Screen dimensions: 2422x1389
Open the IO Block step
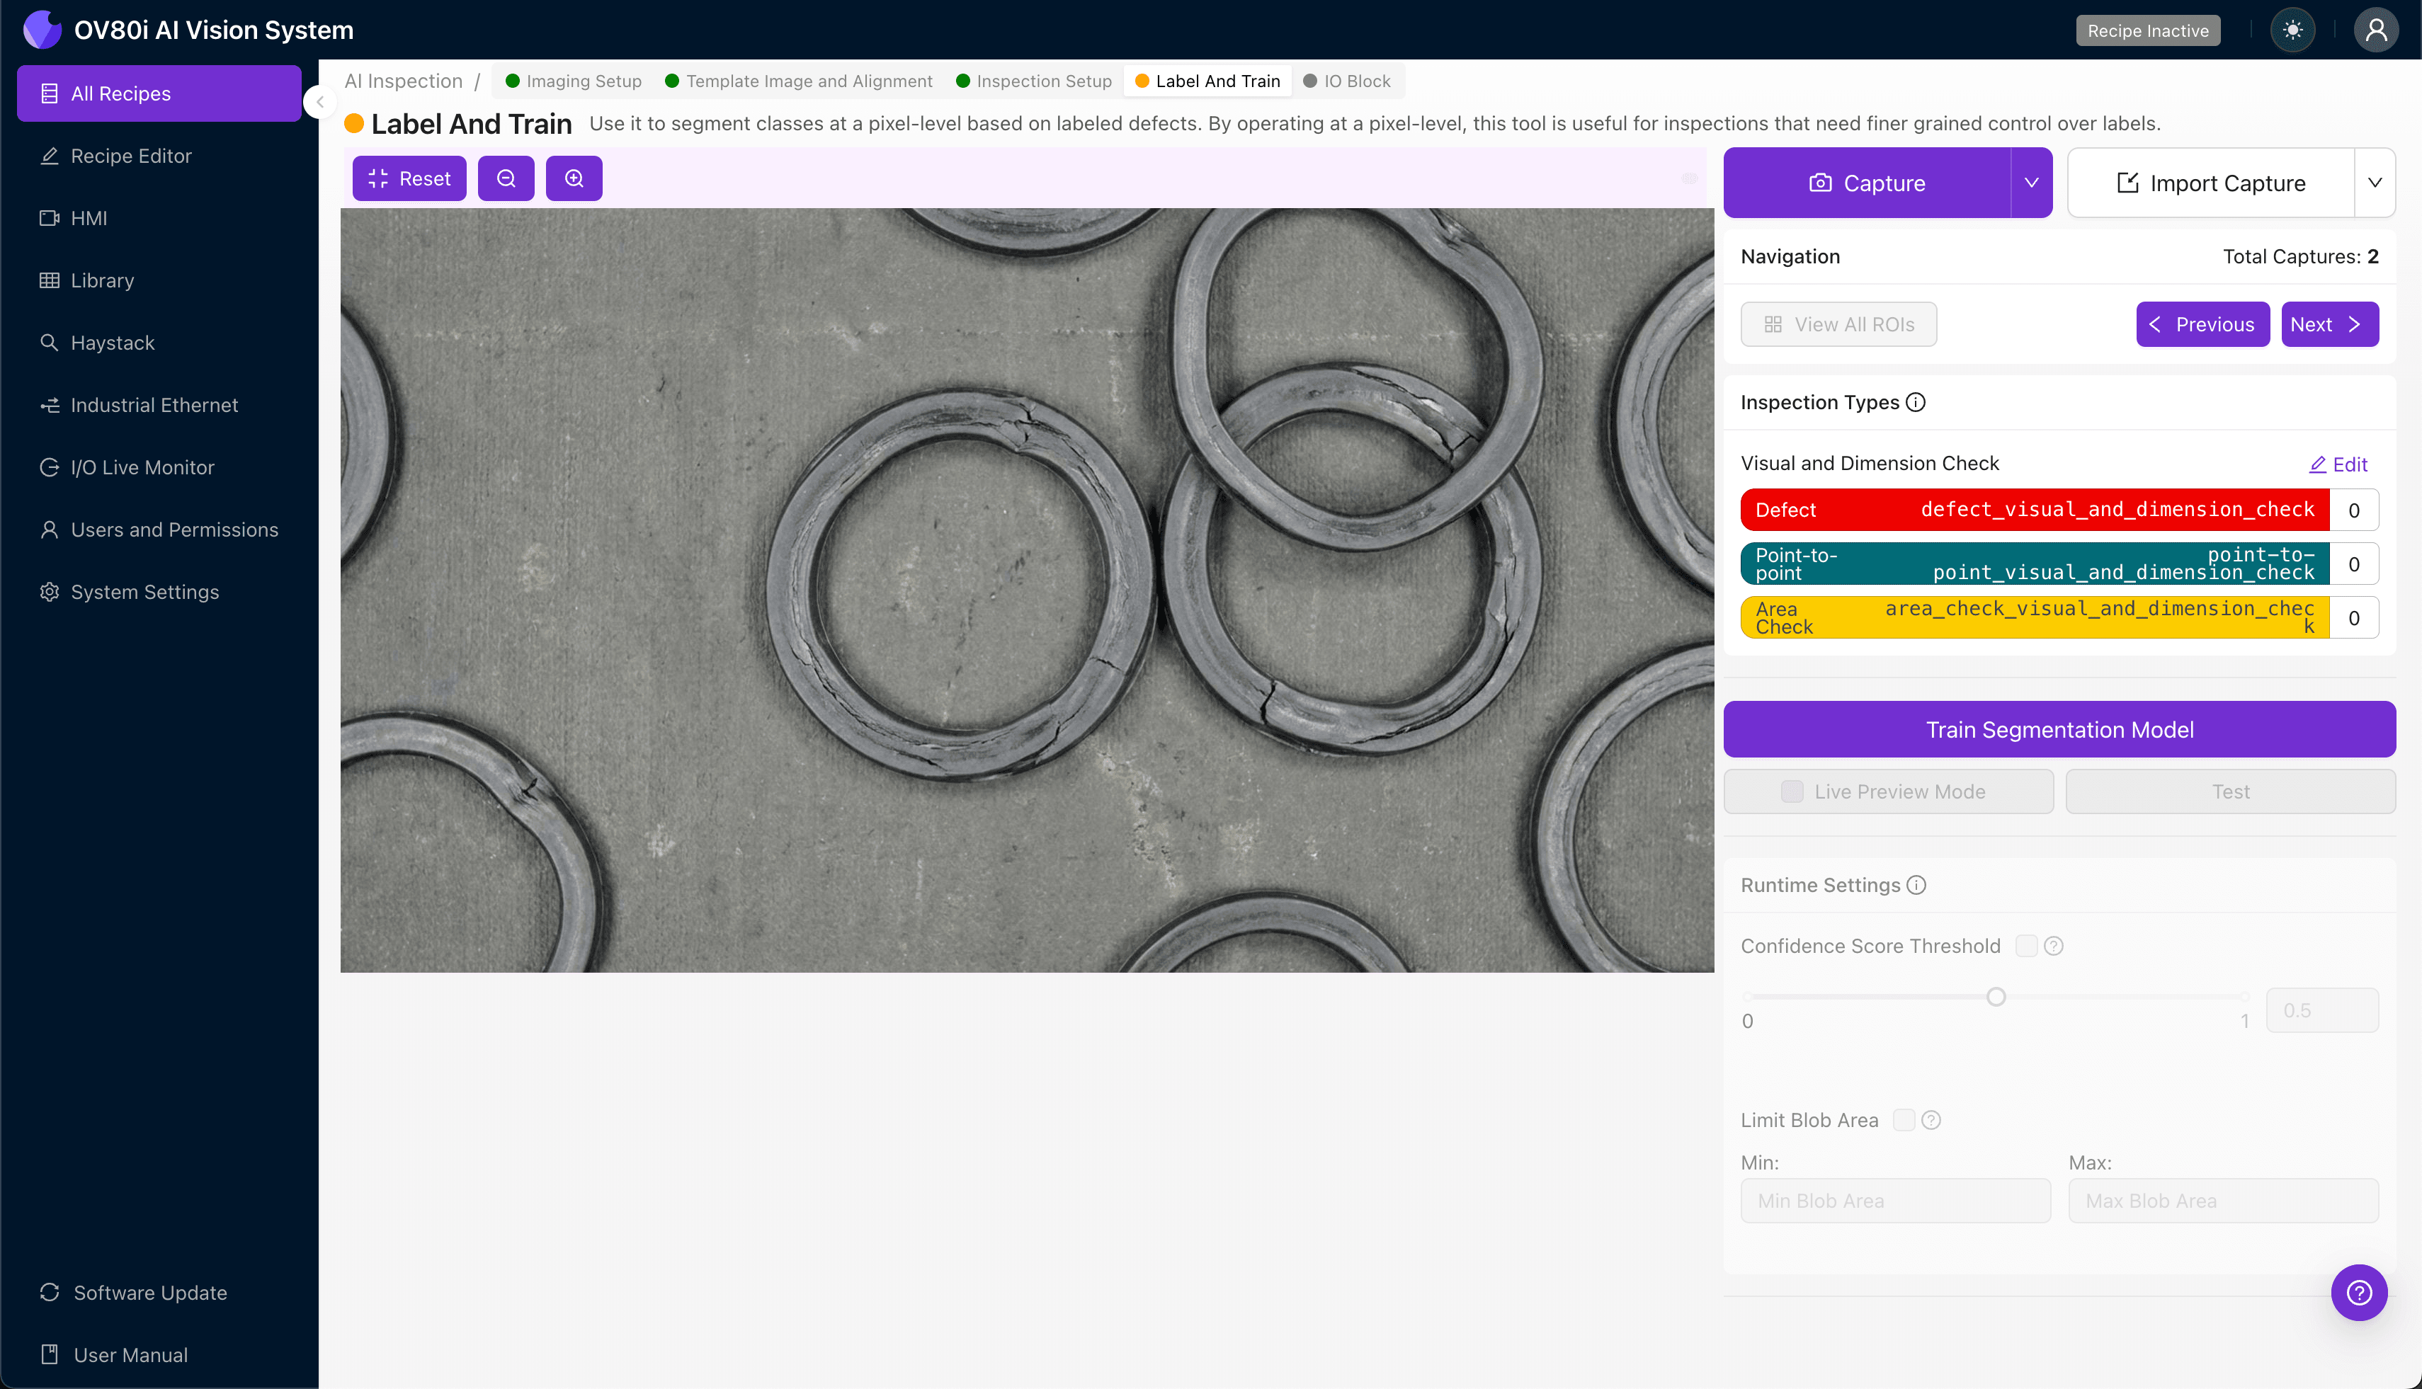click(x=1358, y=81)
